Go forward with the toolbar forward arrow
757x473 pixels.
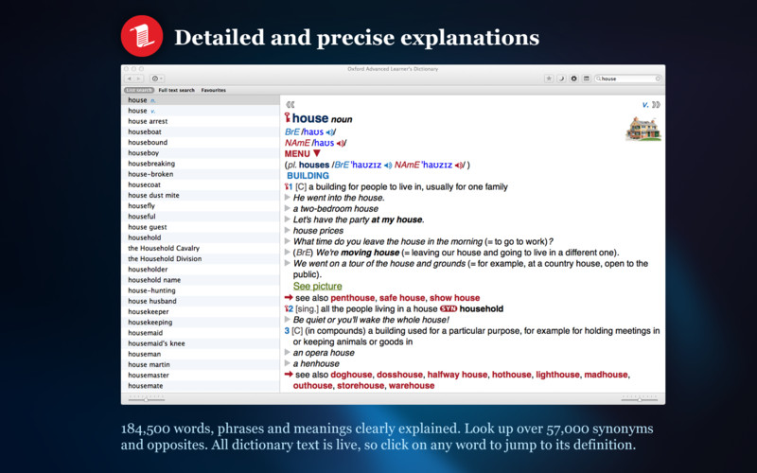pyautogui.click(x=138, y=79)
